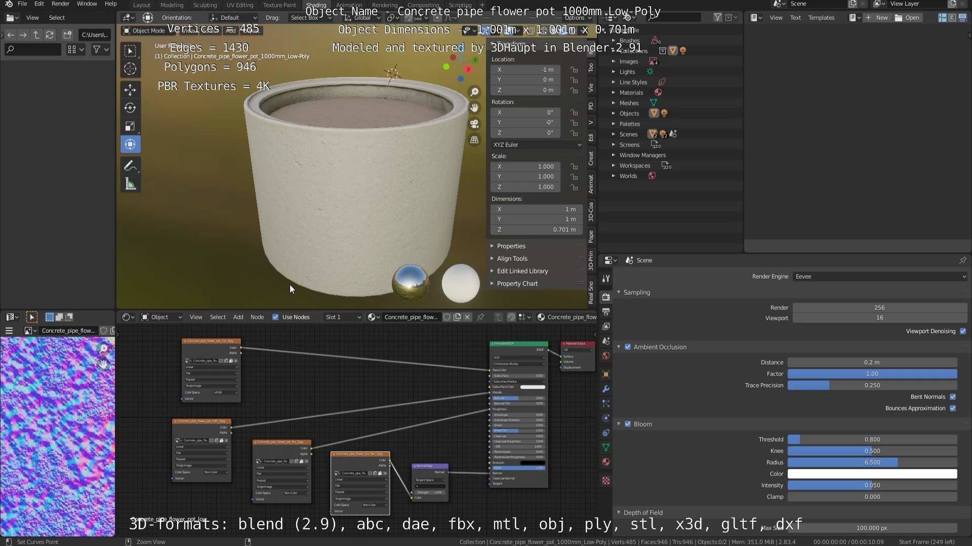Open the World properties globe tab
The image size is (972, 546).
coord(606,356)
